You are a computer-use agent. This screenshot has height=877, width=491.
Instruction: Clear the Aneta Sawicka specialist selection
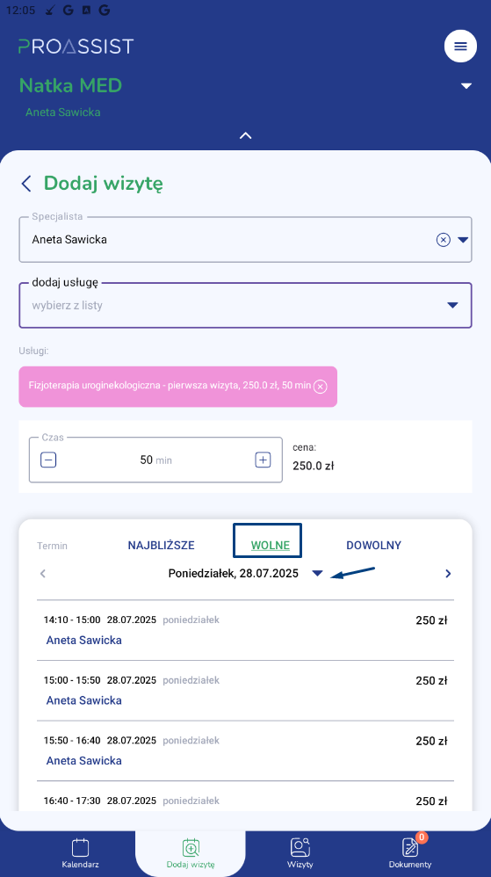point(443,240)
